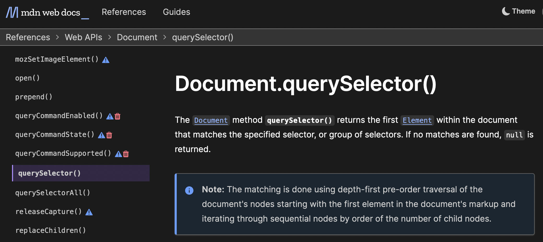
Task: Open the Element link in the description
Action: (x=417, y=120)
